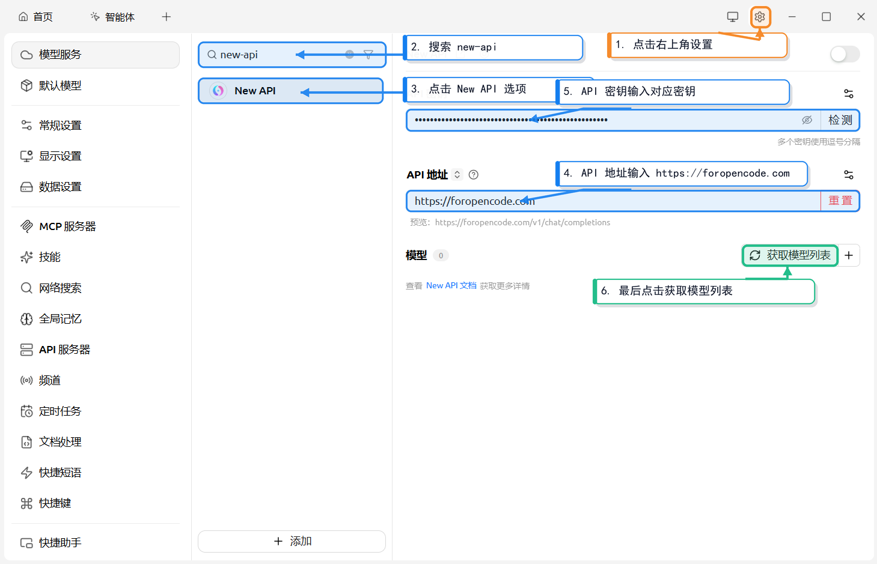Click the 常规设置 sliders icon
877x564 pixels.
tap(26, 125)
